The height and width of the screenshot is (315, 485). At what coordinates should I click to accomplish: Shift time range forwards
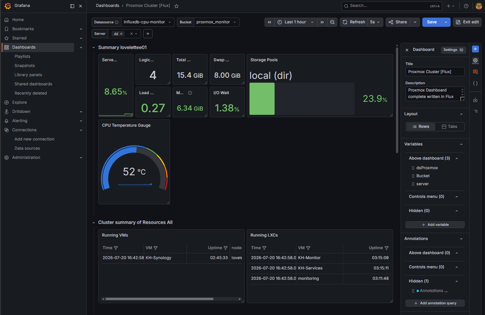tap(322, 22)
